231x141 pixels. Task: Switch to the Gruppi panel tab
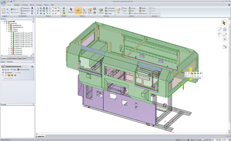(x=20, y=58)
